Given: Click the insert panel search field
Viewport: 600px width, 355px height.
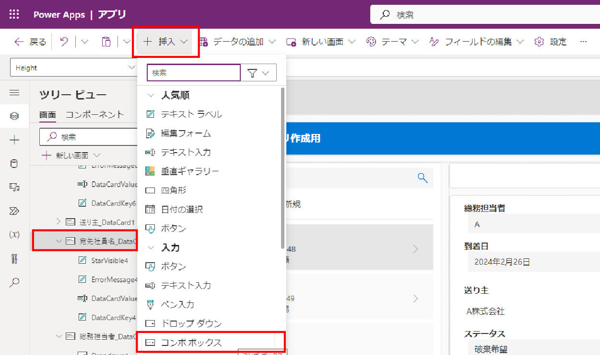Looking at the screenshot, I should click(x=193, y=73).
